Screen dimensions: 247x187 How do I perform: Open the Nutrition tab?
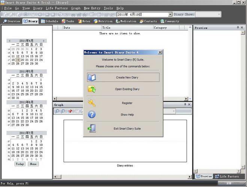[x=103, y=21]
